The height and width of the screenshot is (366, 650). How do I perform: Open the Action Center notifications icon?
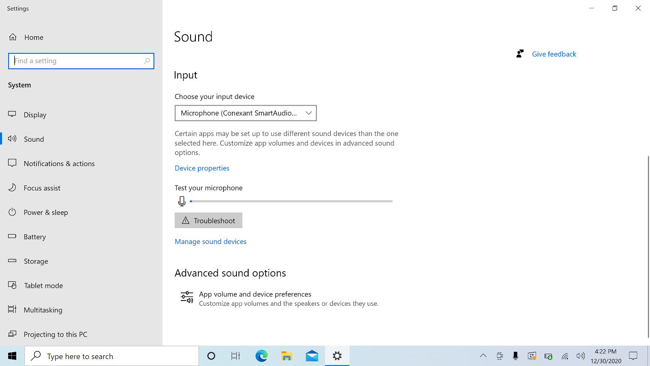[633, 356]
